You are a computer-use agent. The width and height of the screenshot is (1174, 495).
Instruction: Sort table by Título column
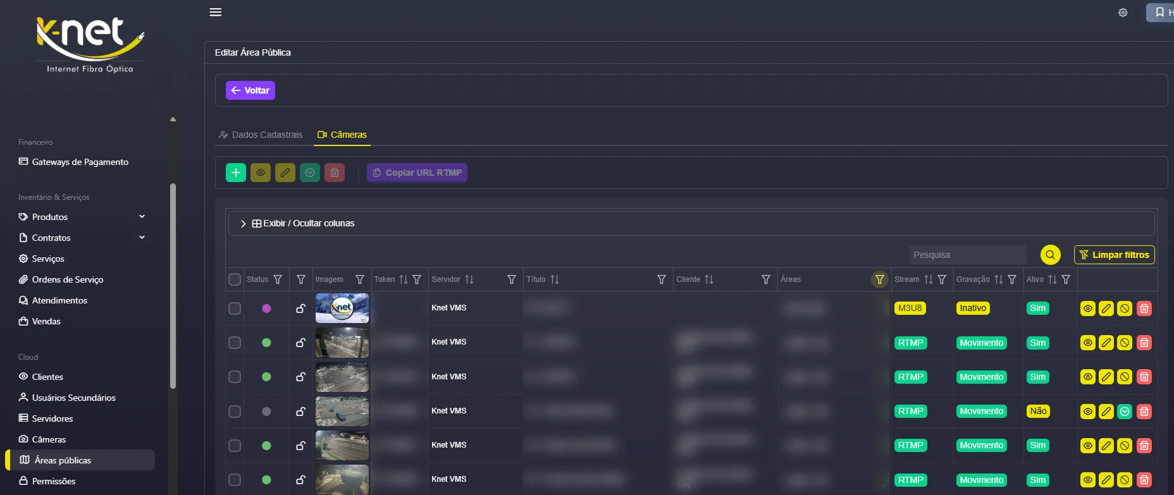point(555,279)
